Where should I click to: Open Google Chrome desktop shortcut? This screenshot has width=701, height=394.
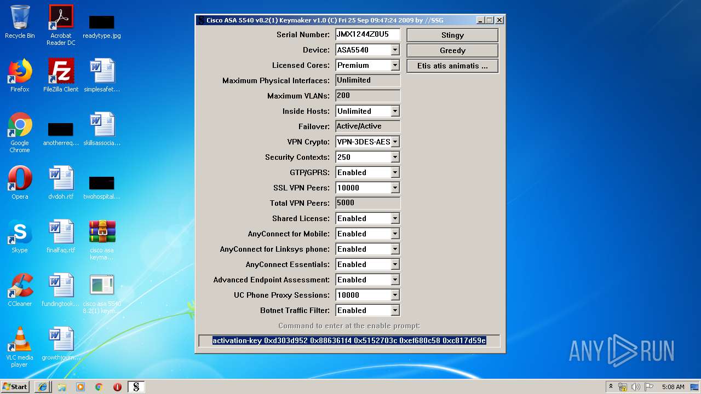coord(20,132)
